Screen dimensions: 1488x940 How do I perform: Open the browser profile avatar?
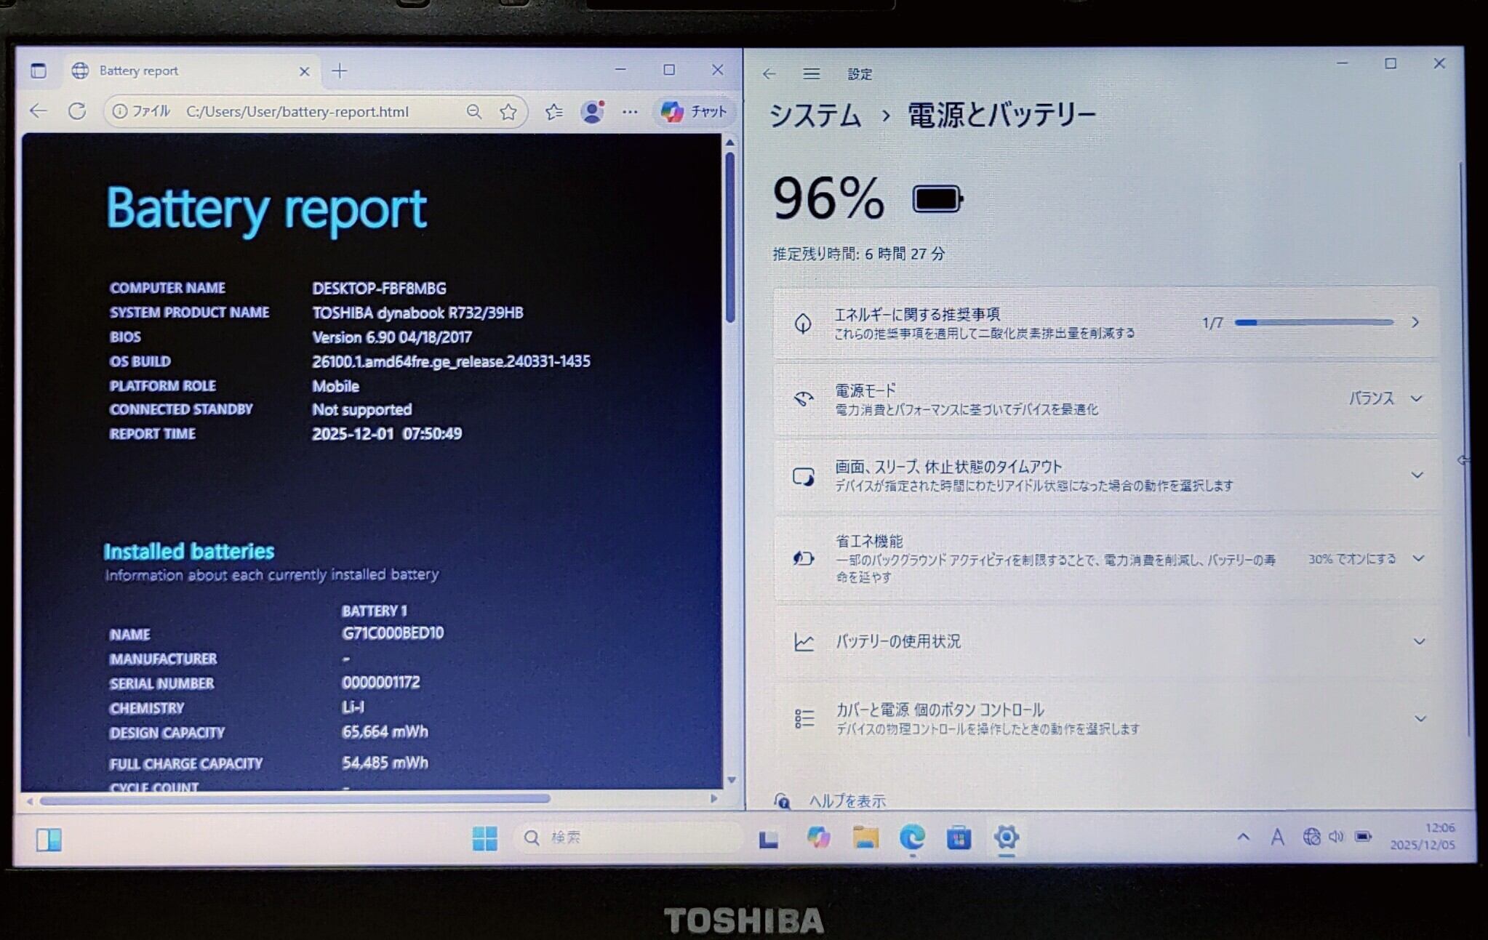(593, 111)
